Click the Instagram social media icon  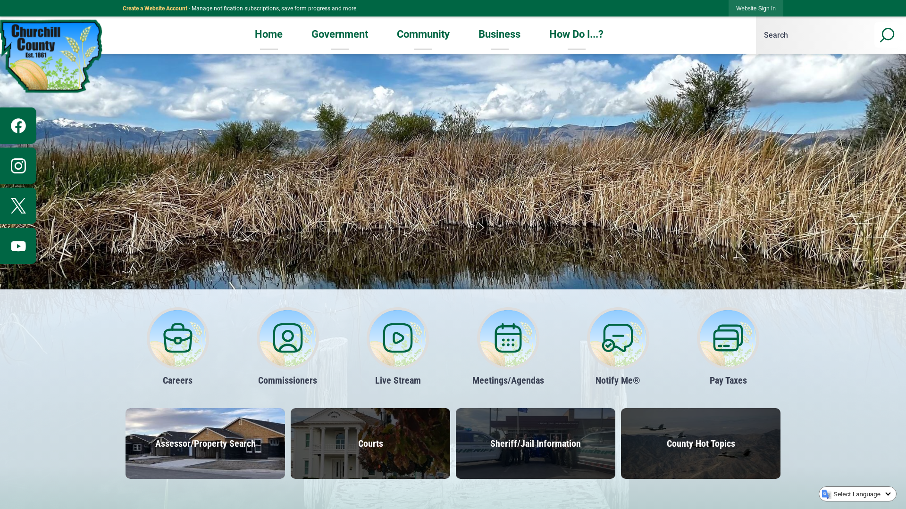click(x=18, y=166)
